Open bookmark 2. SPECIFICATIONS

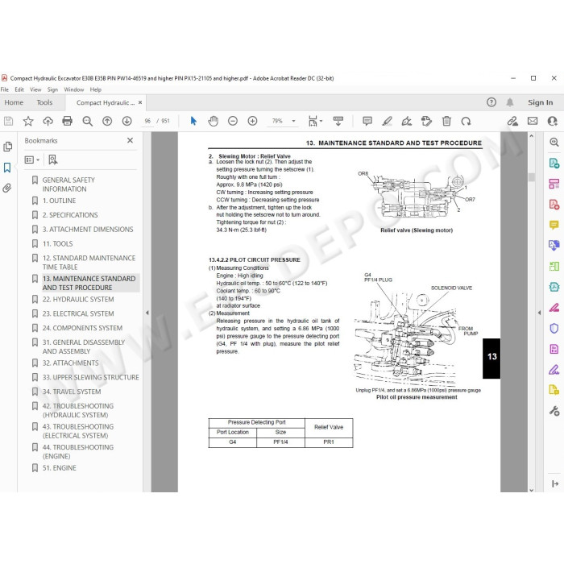(70, 215)
